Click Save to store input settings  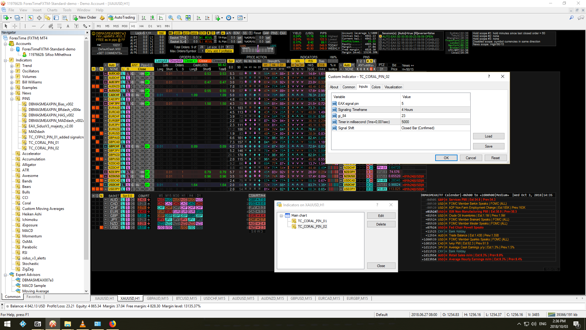tap(489, 146)
